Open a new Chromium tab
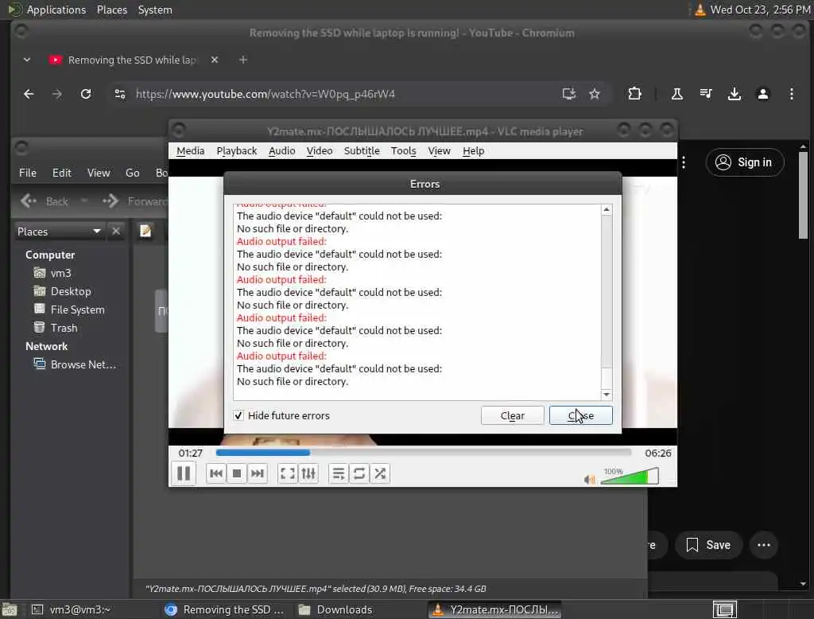 pos(243,60)
